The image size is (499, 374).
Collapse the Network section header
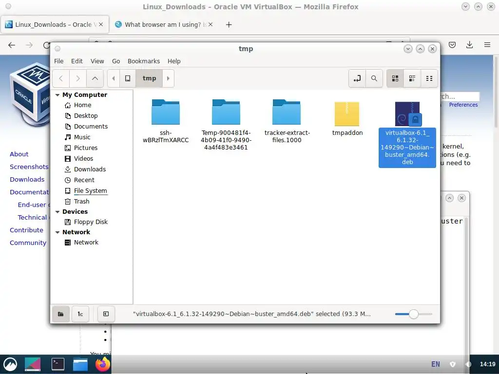coord(58,232)
